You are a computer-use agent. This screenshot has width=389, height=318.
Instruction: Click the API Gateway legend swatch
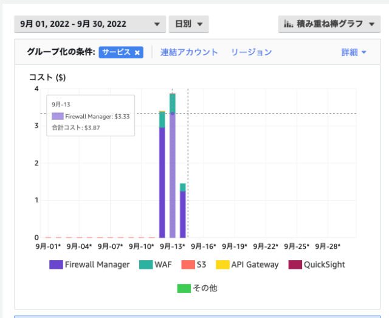(222, 264)
